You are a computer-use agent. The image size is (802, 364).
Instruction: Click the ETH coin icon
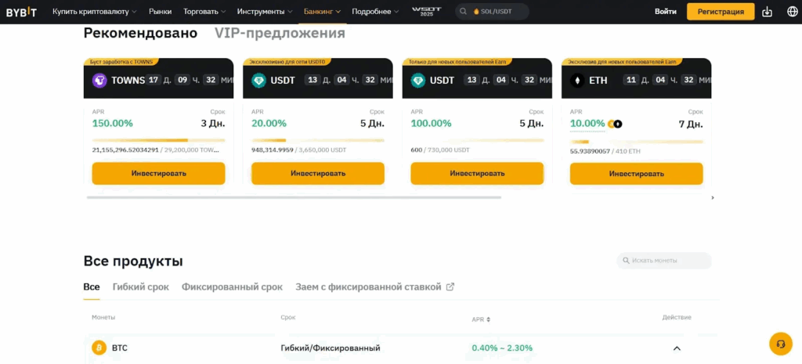click(577, 80)
